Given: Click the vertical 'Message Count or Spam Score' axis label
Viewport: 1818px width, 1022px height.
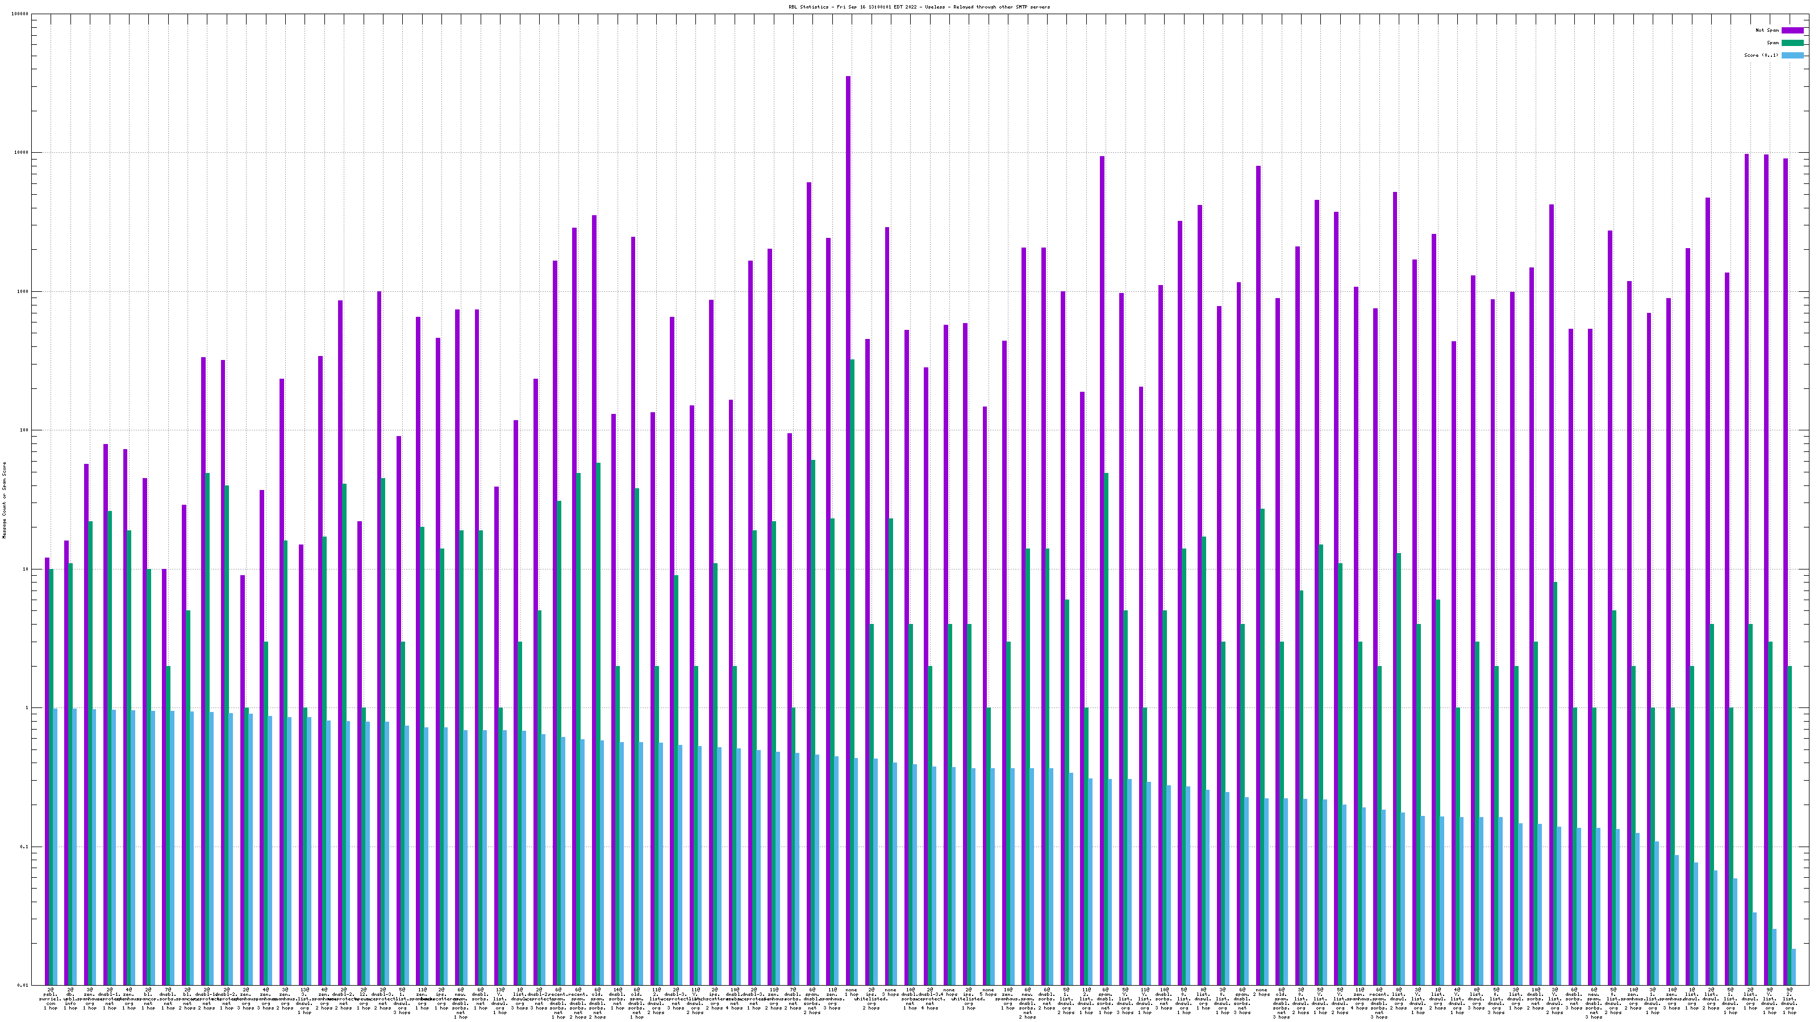Looking at the screenshot, I should pyautogui.click(x=4, y=500).
